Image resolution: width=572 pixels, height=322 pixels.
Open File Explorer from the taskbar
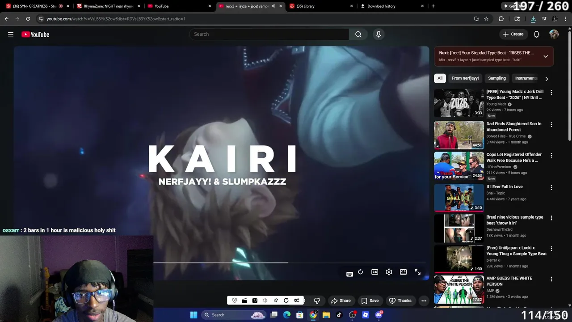pos(326,315)
